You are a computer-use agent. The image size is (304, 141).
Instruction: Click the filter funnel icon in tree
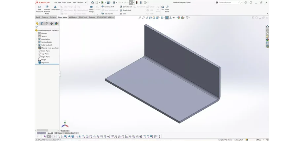37,27
